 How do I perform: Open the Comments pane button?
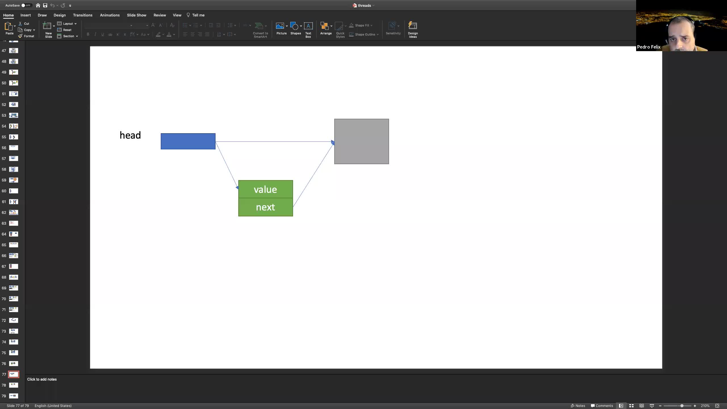[602, 406]
